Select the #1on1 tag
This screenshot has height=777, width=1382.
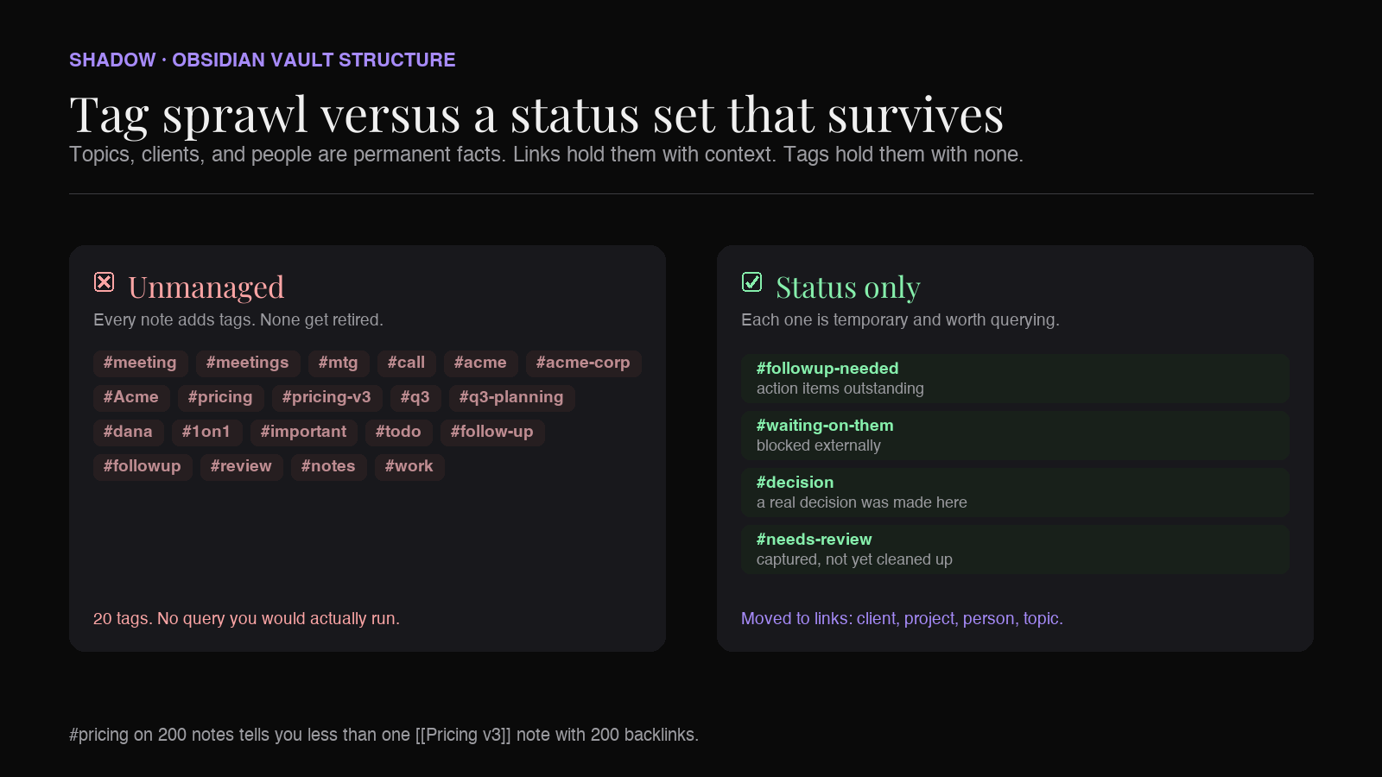(x=206, y=432)
